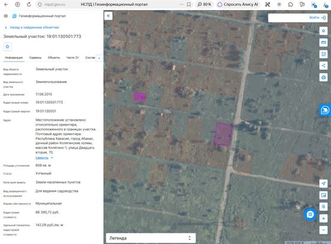Zoom out with the minus button
Image resolution: width=331 pixels, height=244 pixels.
tap(323, 230)
